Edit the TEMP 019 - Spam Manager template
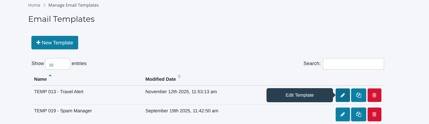Screen dimensions: 429x124 [343, 114]
